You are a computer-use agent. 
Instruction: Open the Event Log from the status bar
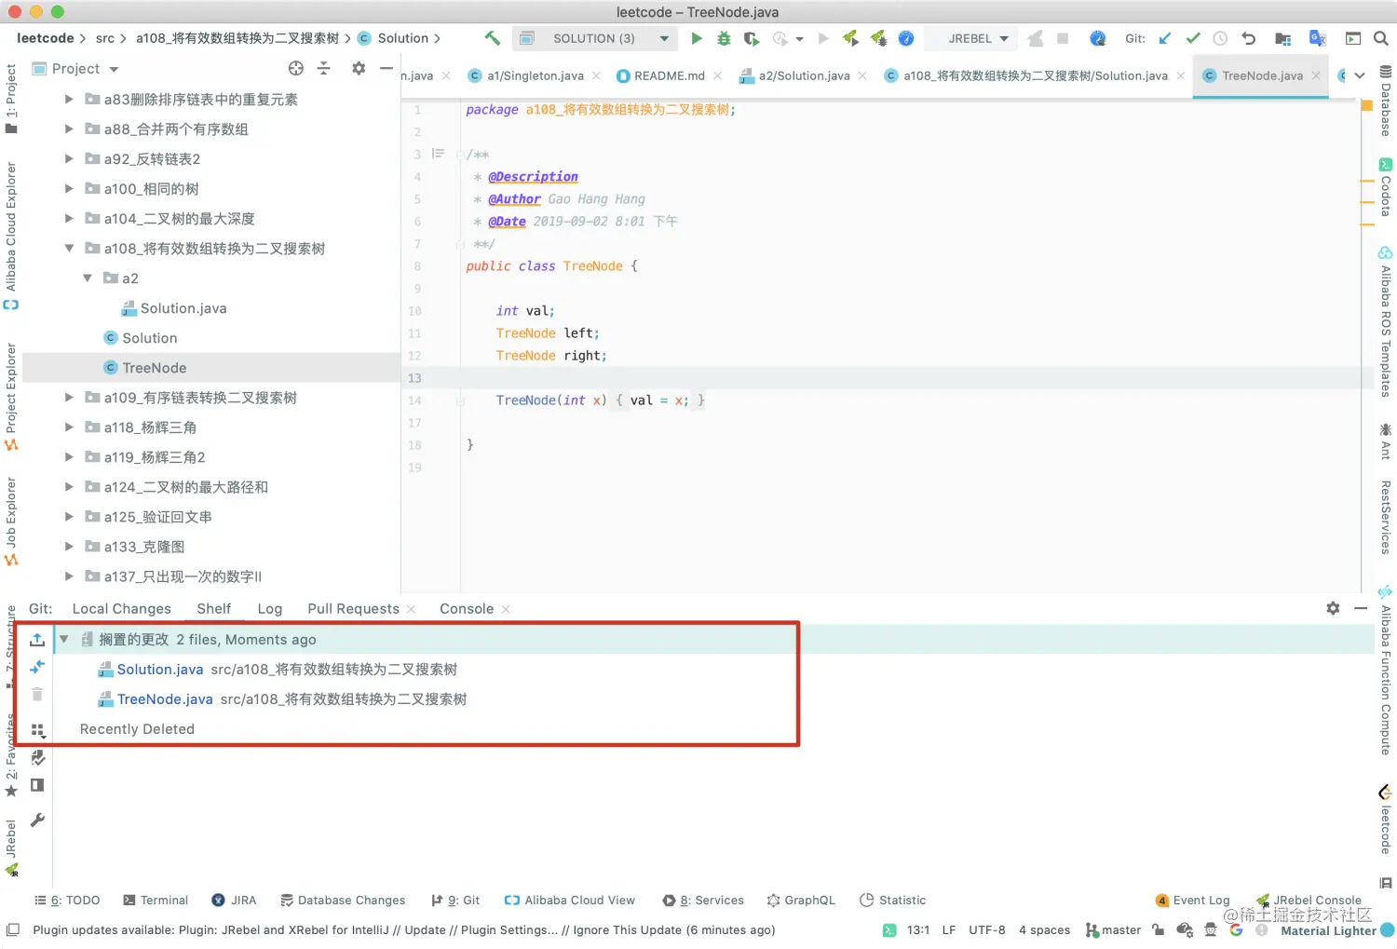click(1201, 900)
